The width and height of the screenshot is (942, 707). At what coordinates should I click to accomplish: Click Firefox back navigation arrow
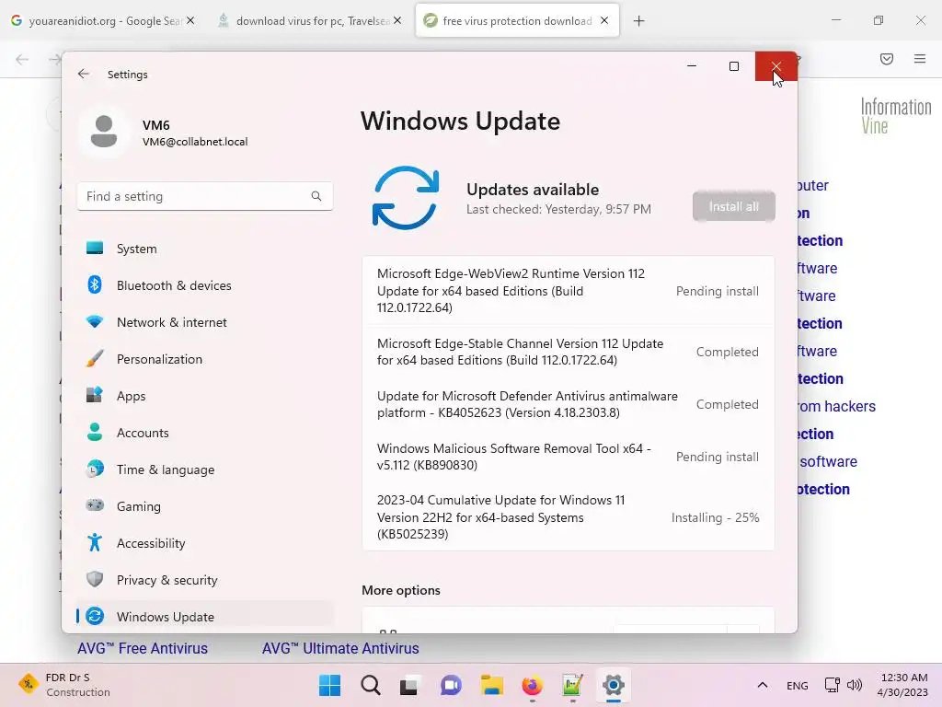pos(22,59)
